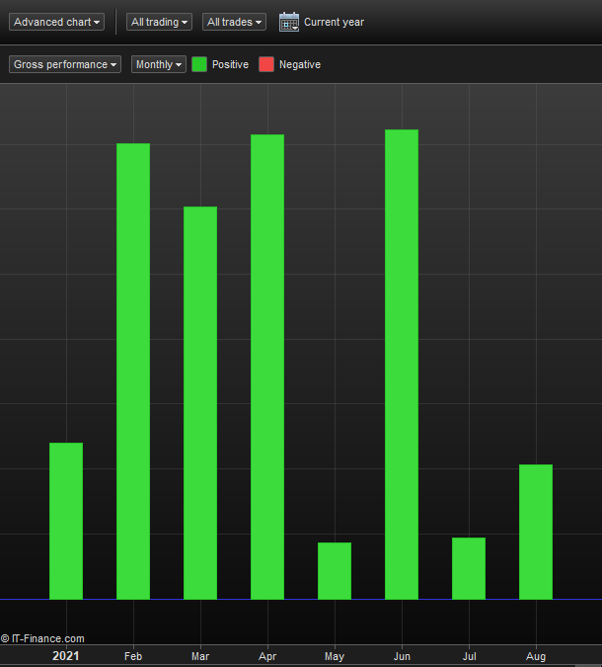Viewport: 602px width, 667px height.
Task: Click the Aug axis label
Action: [x=536, y=656]
